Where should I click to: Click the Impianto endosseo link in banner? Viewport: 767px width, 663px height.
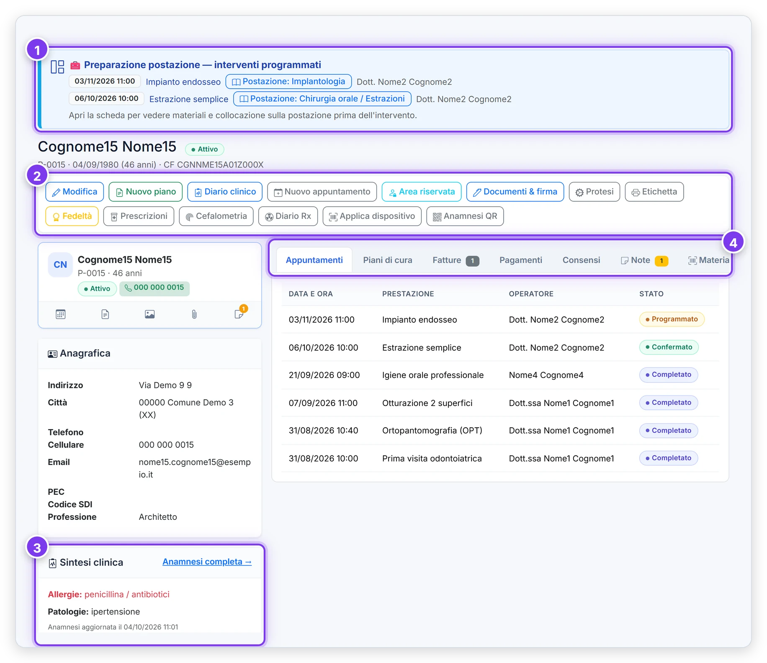coord(183,82)
